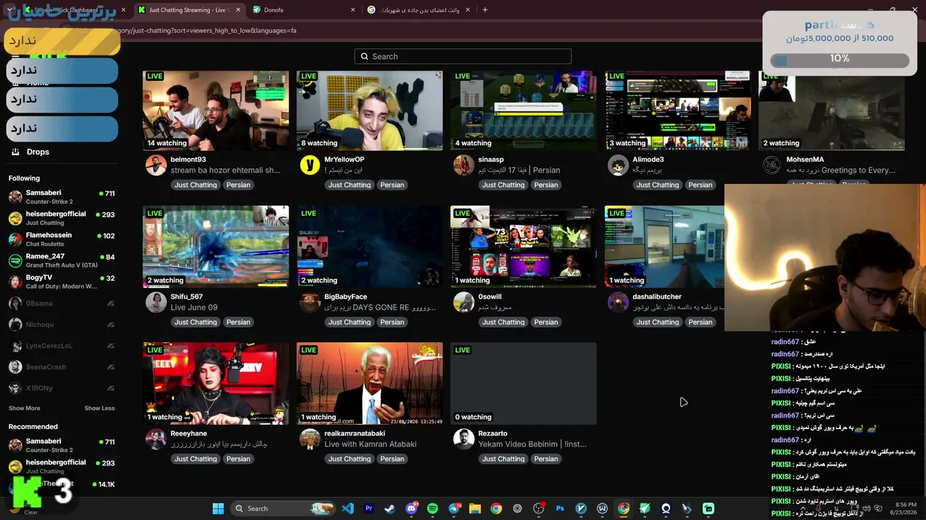Open dashalibutcher's channel avatar

tap(618, 302)
